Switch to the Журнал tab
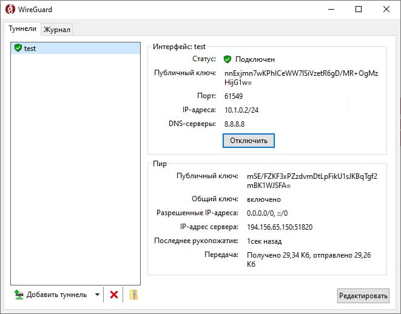The image size is (401, 314). tap(57, 29)
